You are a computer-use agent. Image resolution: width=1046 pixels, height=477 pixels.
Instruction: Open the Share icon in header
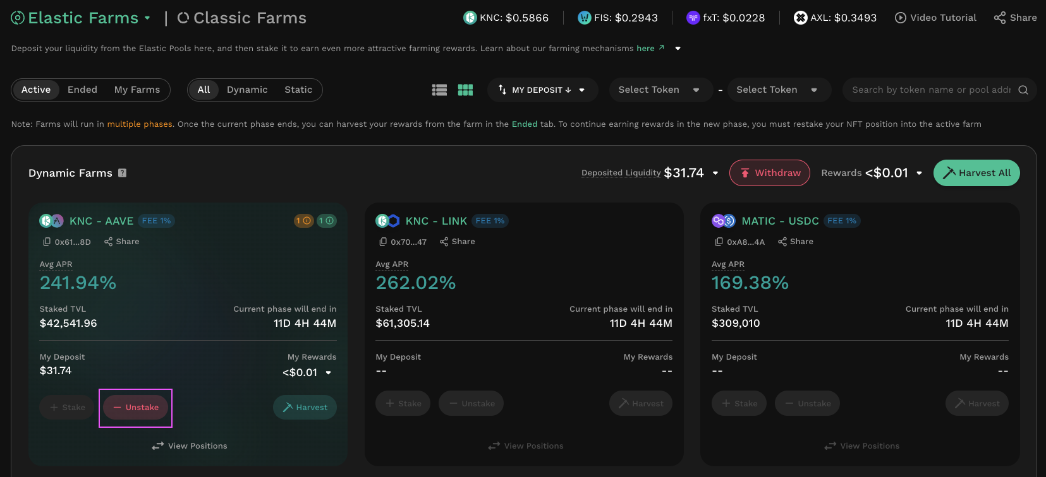tap(1000, 18)
